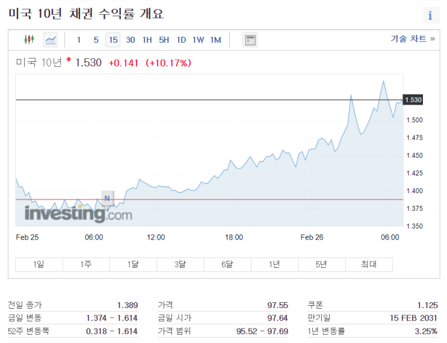The width and height of the screenshot is (447, 343).
Task: Click the 18:00 axis label
Action: click(234, 237)
